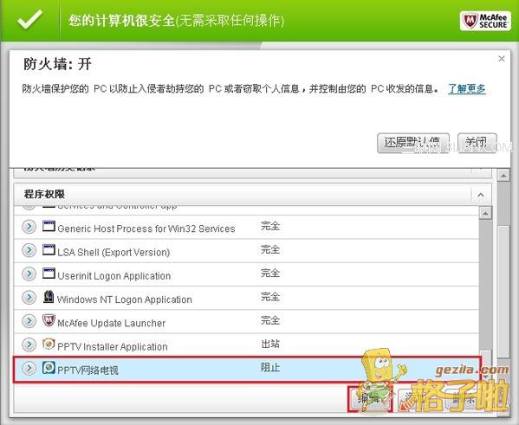
Task: Select Userinit Logon Application text
Action: pyautogui.click(x=114, y=276)
